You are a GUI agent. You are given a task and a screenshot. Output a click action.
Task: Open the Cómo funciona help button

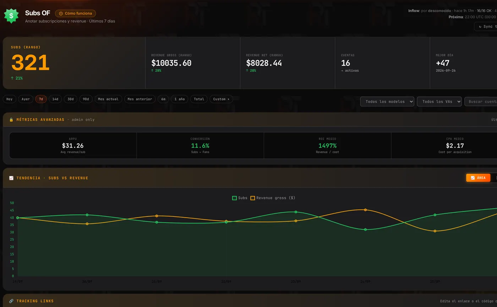(x=75, y=13)
